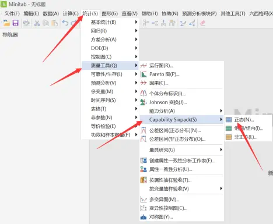The image size is (273, 224).
Task: Click the Open file toolbar icon
Action: tap(6, 23)
